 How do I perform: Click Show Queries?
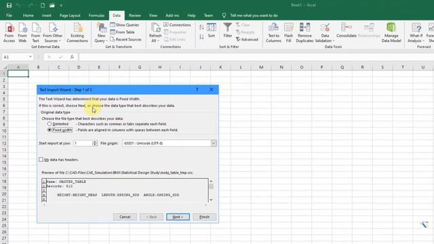(x=125, y=25)
